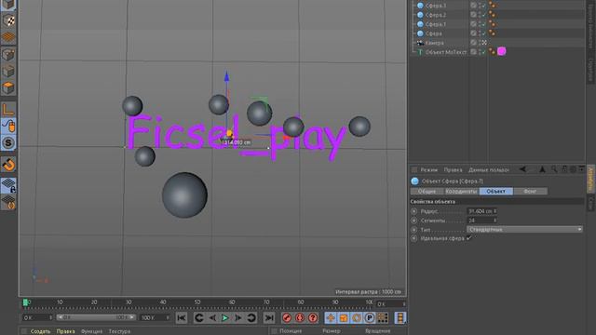Uncheck the Идеальная сфера checkbox
This screenshot has height=335, width=596.
click(x=468, y=238)
